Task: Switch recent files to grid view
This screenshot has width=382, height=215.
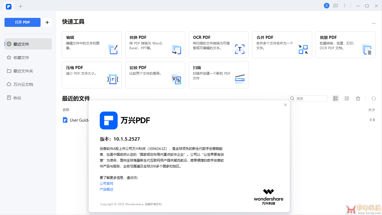Action: 347,98
